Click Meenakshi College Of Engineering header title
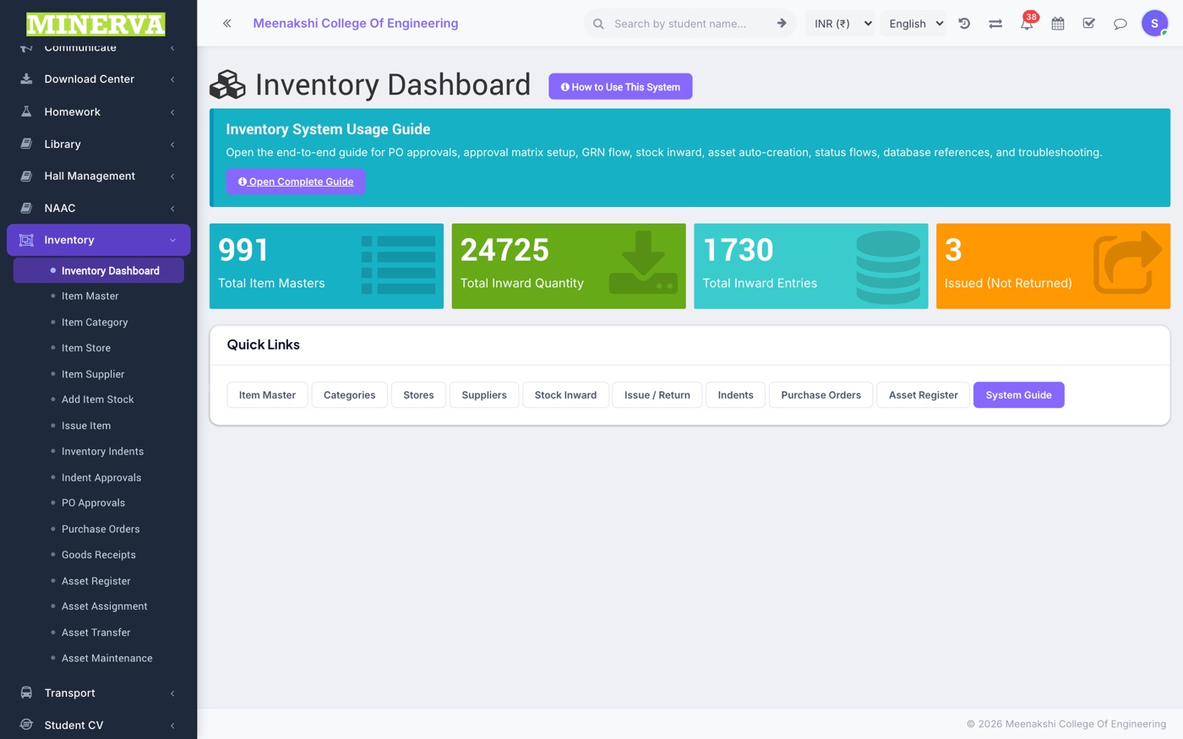The image size is (1183, 739). tap(356, 24)
